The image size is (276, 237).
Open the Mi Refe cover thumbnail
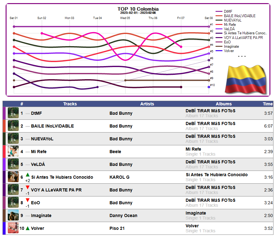pyautogui.click(x=13, y=151)
